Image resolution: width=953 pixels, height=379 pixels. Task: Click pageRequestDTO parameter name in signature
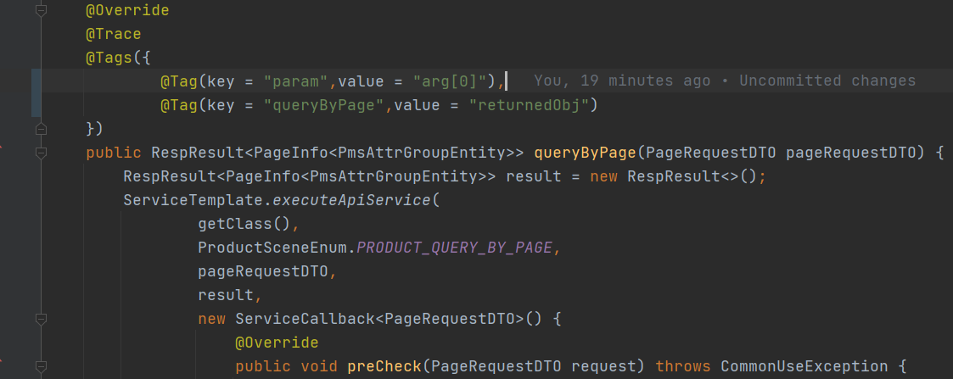coord(851,153)
